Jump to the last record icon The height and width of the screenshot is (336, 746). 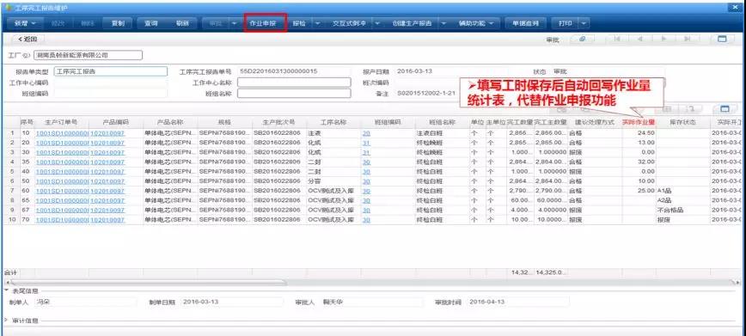click(687, 40)
